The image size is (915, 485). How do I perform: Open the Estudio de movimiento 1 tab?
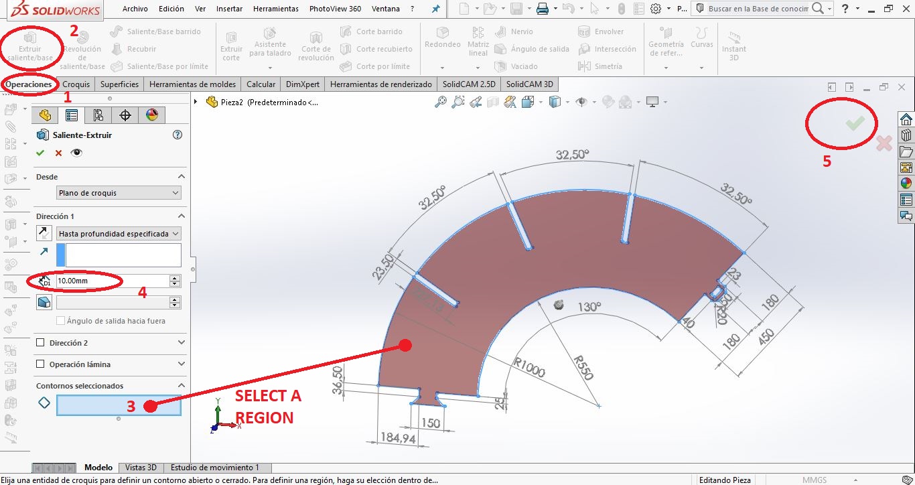pyautogui.click(x=214, y=468)
